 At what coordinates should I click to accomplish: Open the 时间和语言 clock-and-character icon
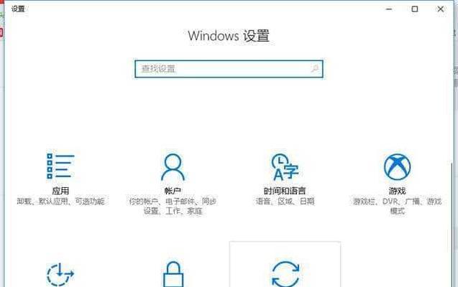click(x=285, y=166)
